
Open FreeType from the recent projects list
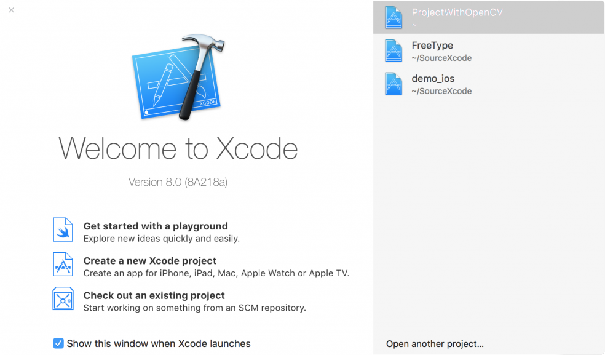point(432,50)
